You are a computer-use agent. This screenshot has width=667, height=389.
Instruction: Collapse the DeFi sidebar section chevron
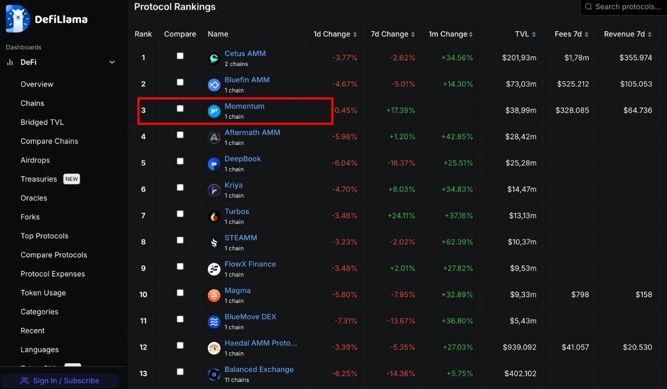coord(112,62)
